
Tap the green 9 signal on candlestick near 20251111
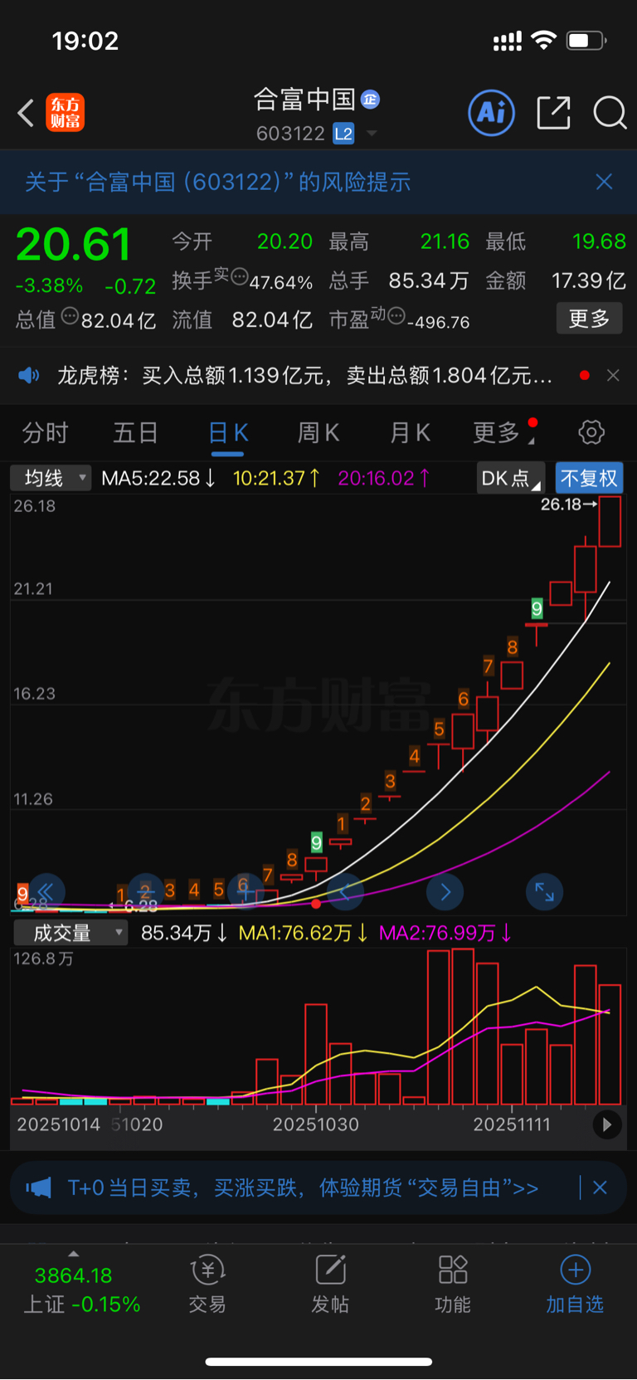click(x=537, y=608)
